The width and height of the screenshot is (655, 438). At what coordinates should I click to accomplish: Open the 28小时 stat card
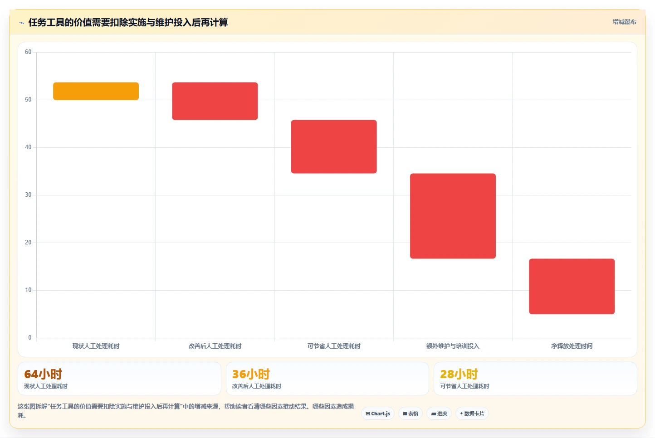tap(535, 379)
